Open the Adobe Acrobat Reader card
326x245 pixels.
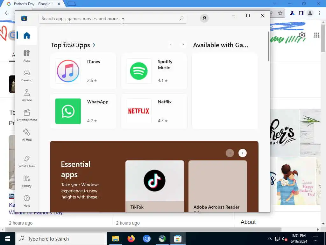(218, 186)
